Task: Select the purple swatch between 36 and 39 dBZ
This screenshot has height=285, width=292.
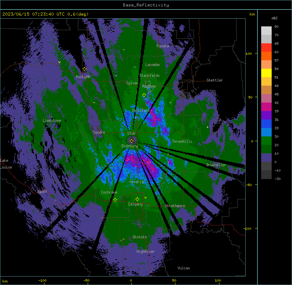Action: pyautogui.click(x=266, y=115)
